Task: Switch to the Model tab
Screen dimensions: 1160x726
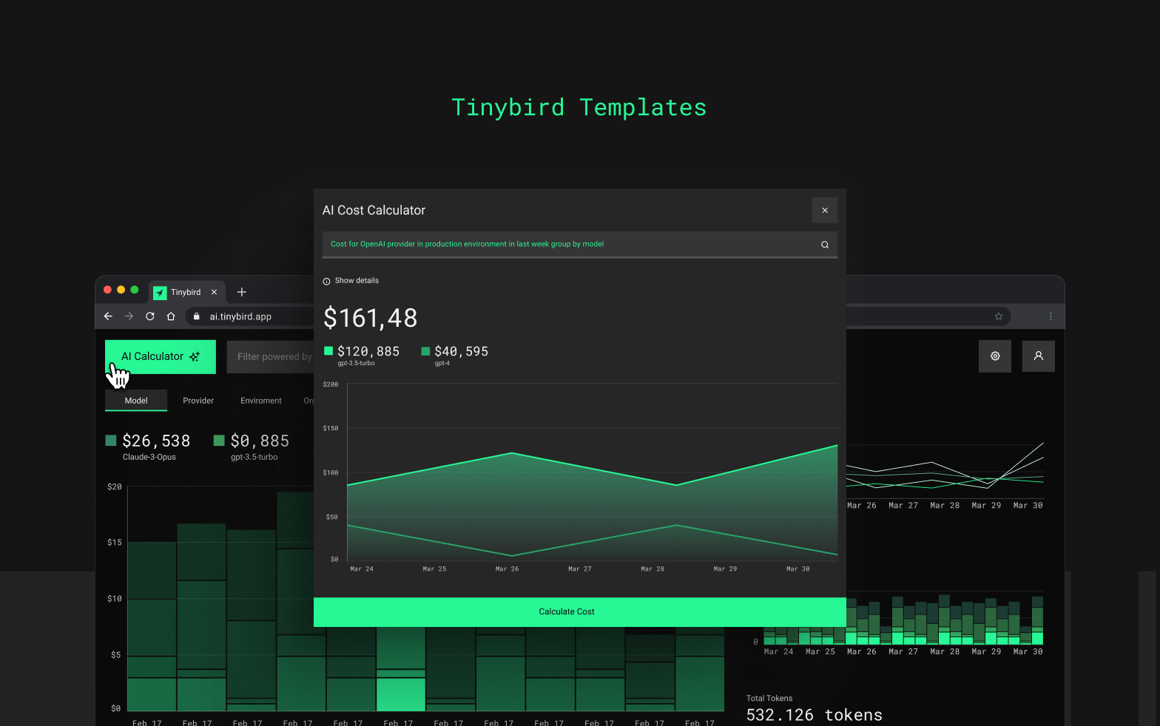Action: click(x=136, y=401)
